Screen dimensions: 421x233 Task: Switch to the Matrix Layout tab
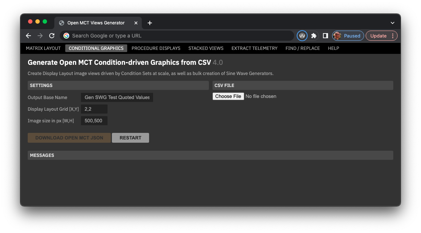point(43,48)
